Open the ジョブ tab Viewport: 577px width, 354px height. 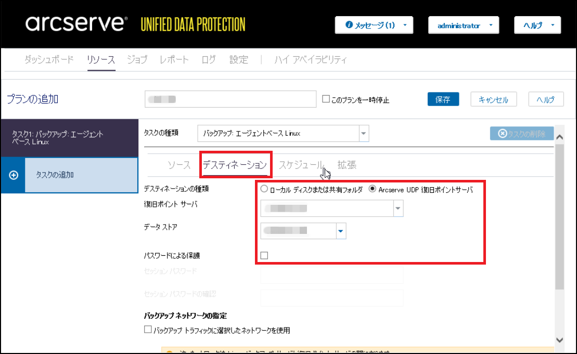pos(137,59)
